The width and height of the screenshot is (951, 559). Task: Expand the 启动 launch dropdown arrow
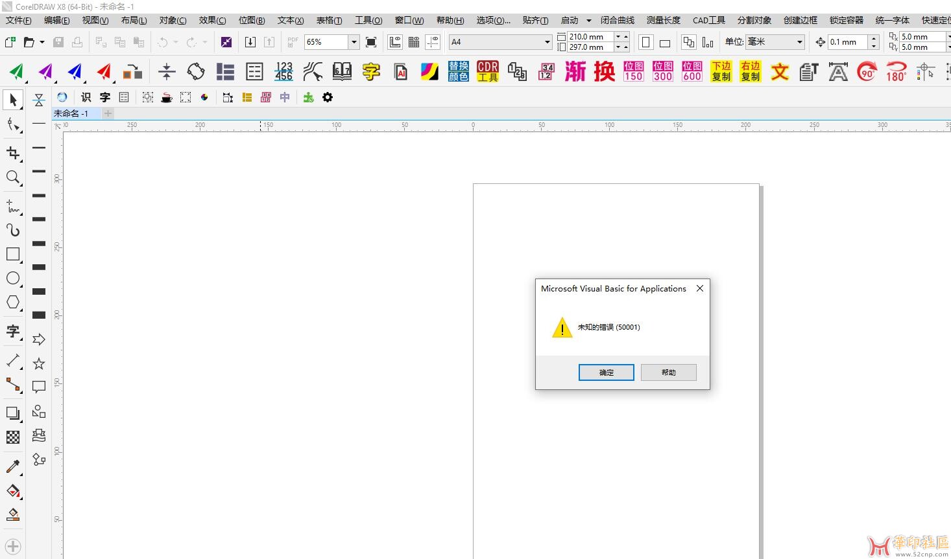pos(588,21)
